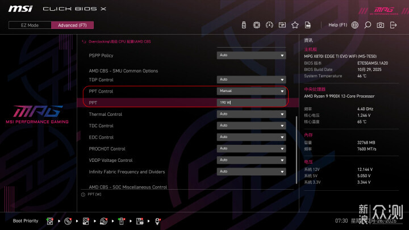The height and width of the screenshot is (230, 409).
Task: Select the TDP Control label
Action: point(101,80)
